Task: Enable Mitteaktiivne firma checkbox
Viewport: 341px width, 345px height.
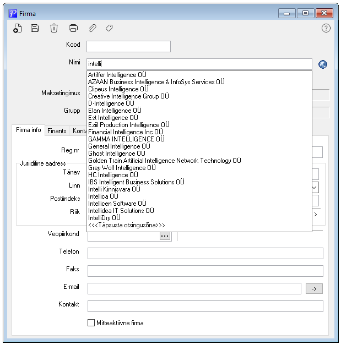Action: click(x=91, y=323)
